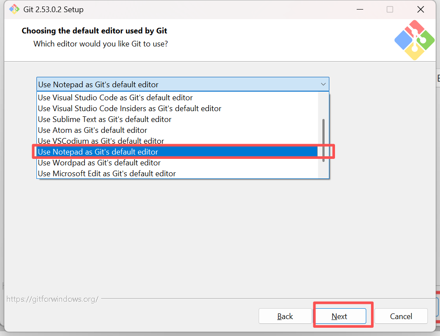Viewport: 440px width, 336px height.
Task: Choose VSCodium as Git's default editor
Action: point(177,141)
